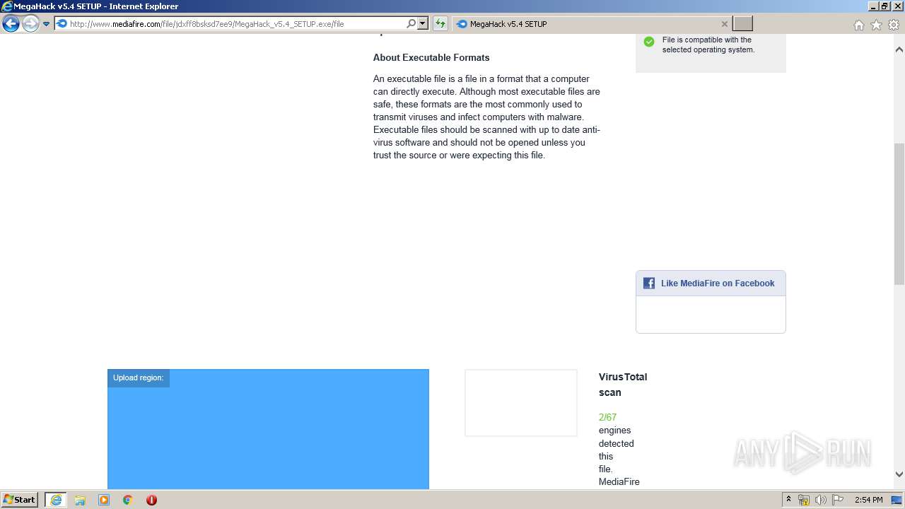
Task: Close the MegaHack v5.4 SETUP tab
Action: click(x=724, y=24)
